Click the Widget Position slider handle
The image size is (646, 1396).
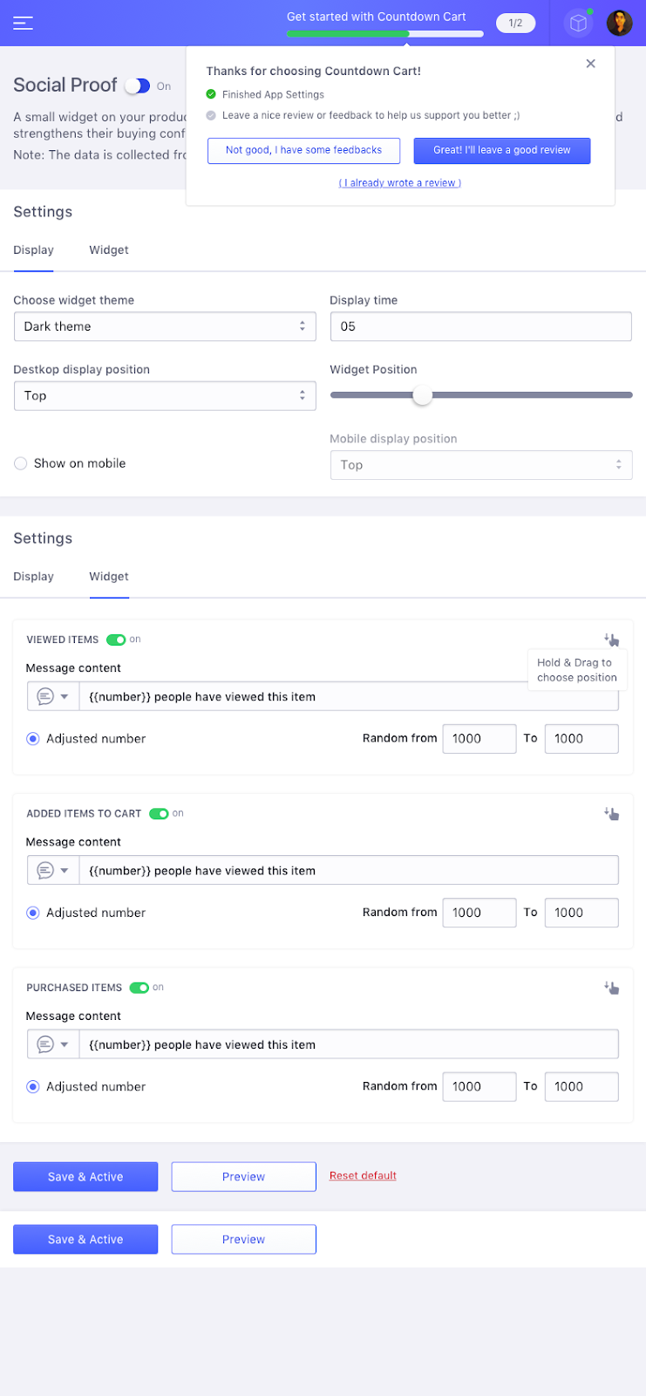422,395
